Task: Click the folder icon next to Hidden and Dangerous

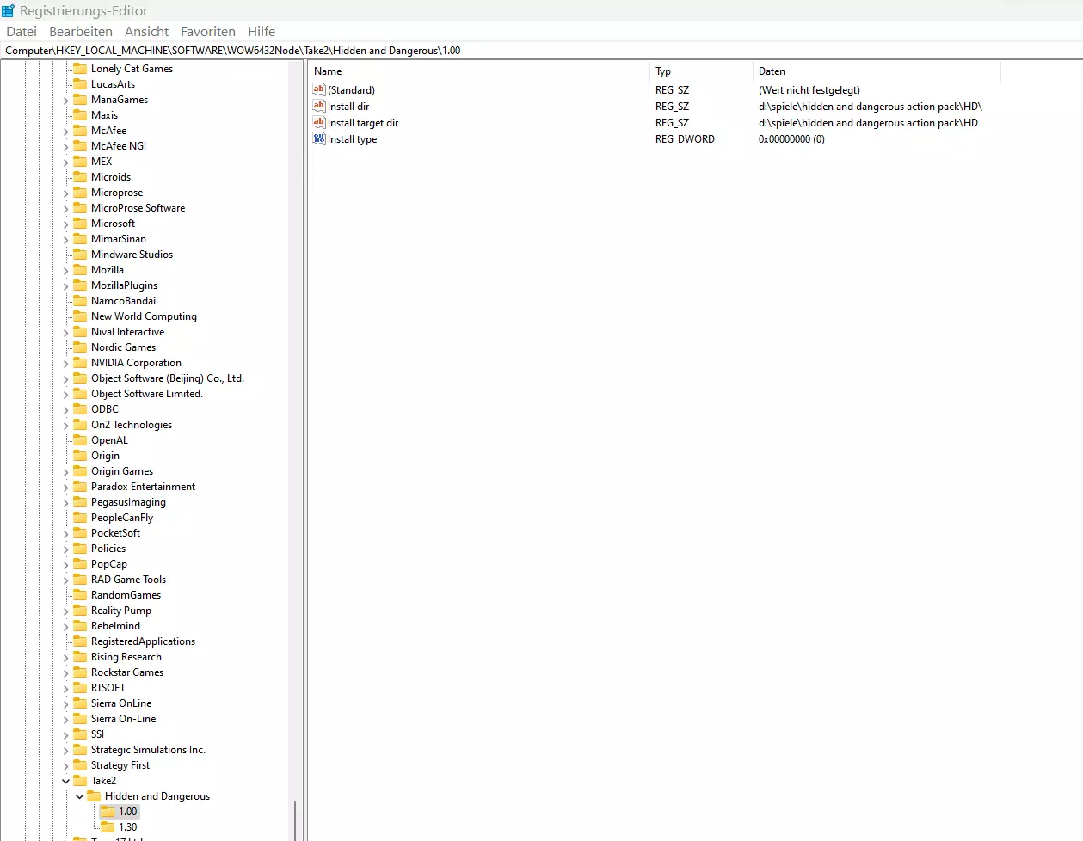Action: [94, 796]
